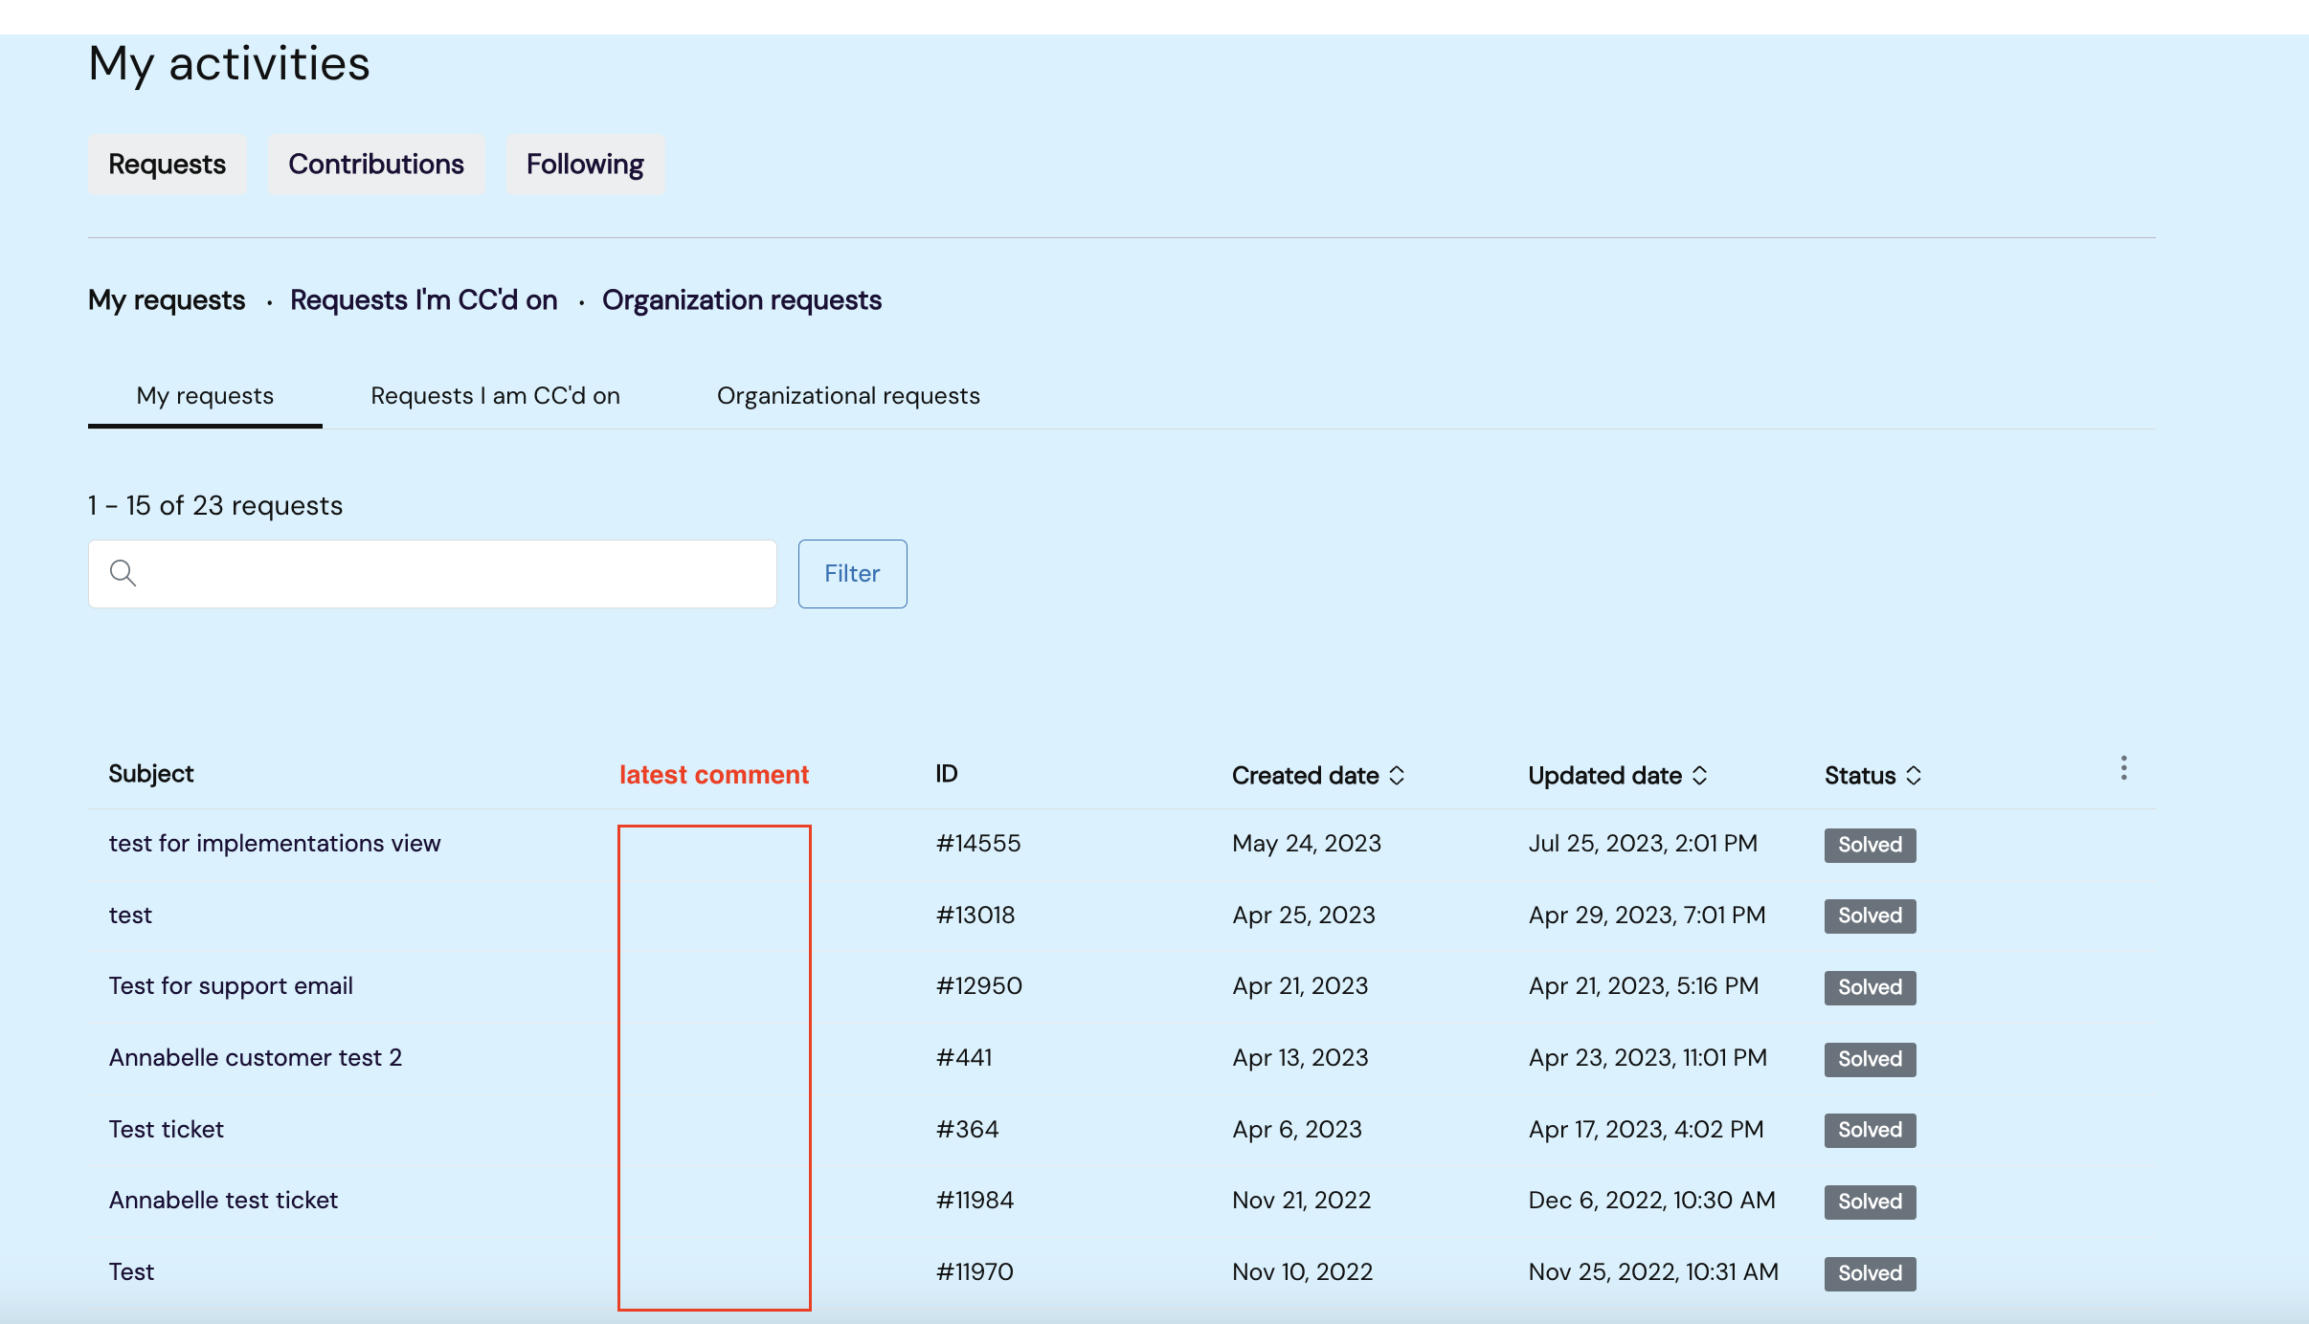
Task: Click the Subject column header
Action: [x=150, y=773]
